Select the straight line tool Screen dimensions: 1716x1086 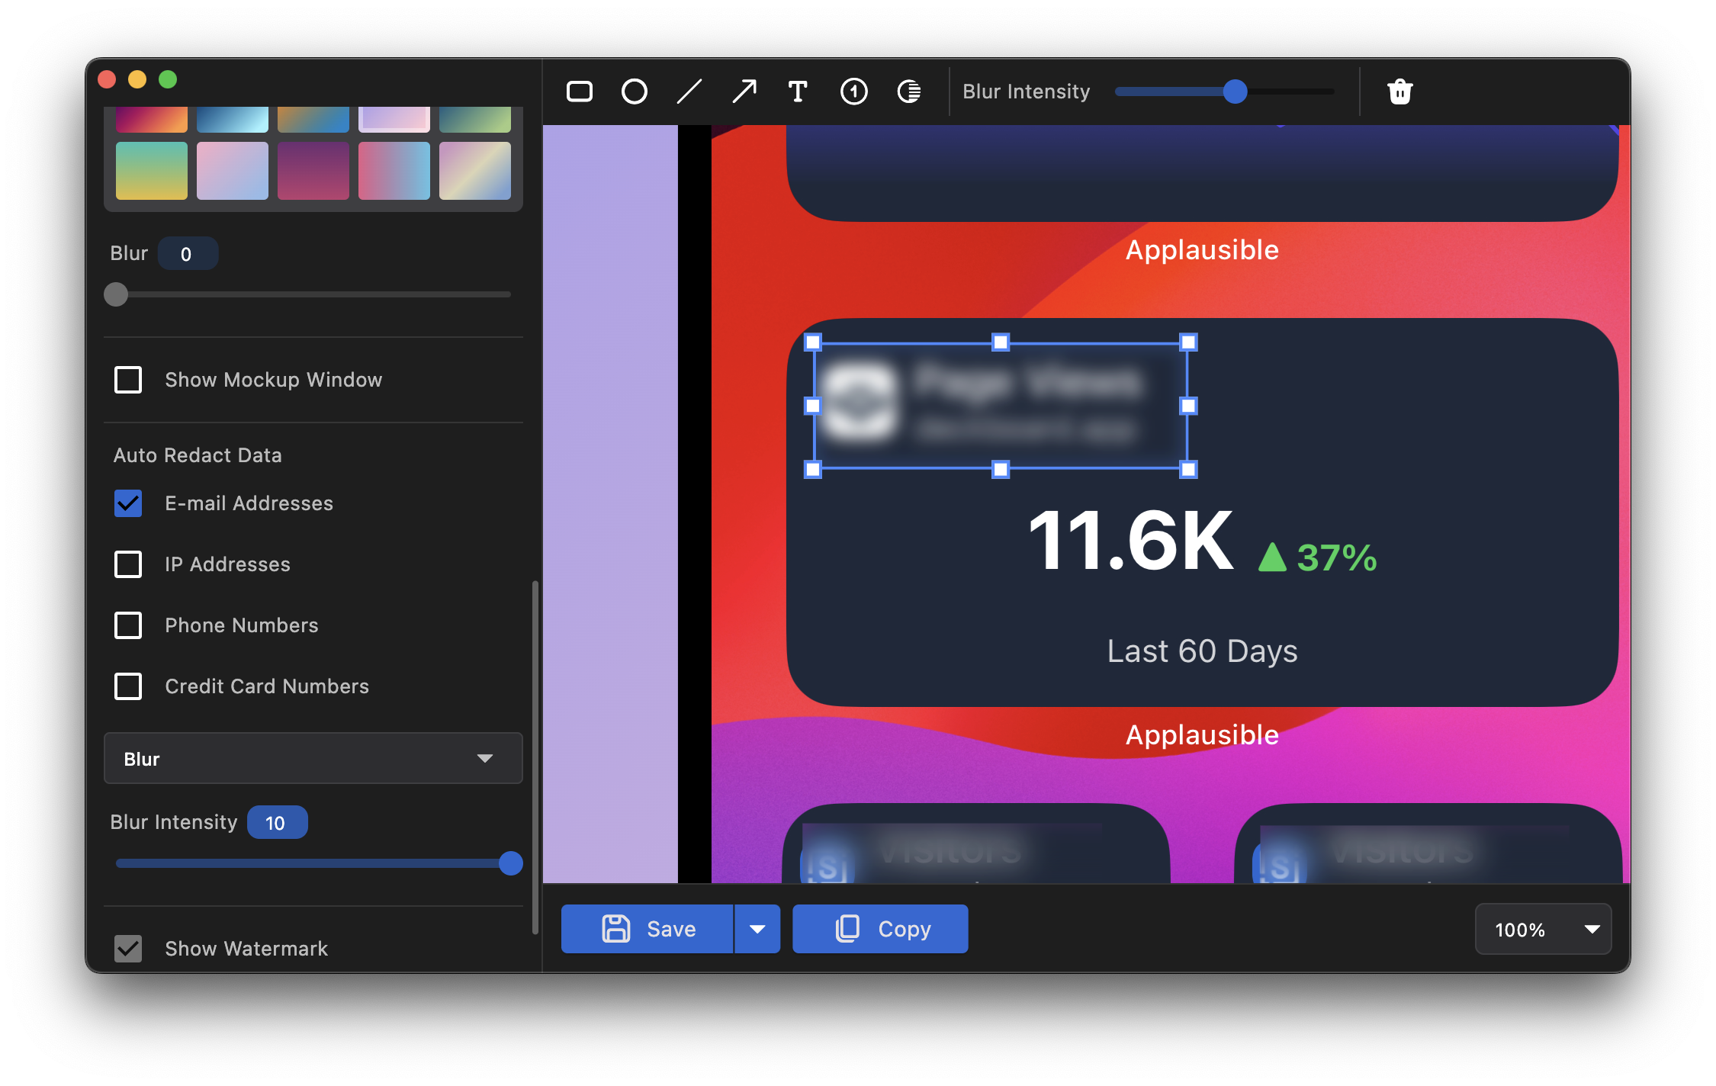689,92
